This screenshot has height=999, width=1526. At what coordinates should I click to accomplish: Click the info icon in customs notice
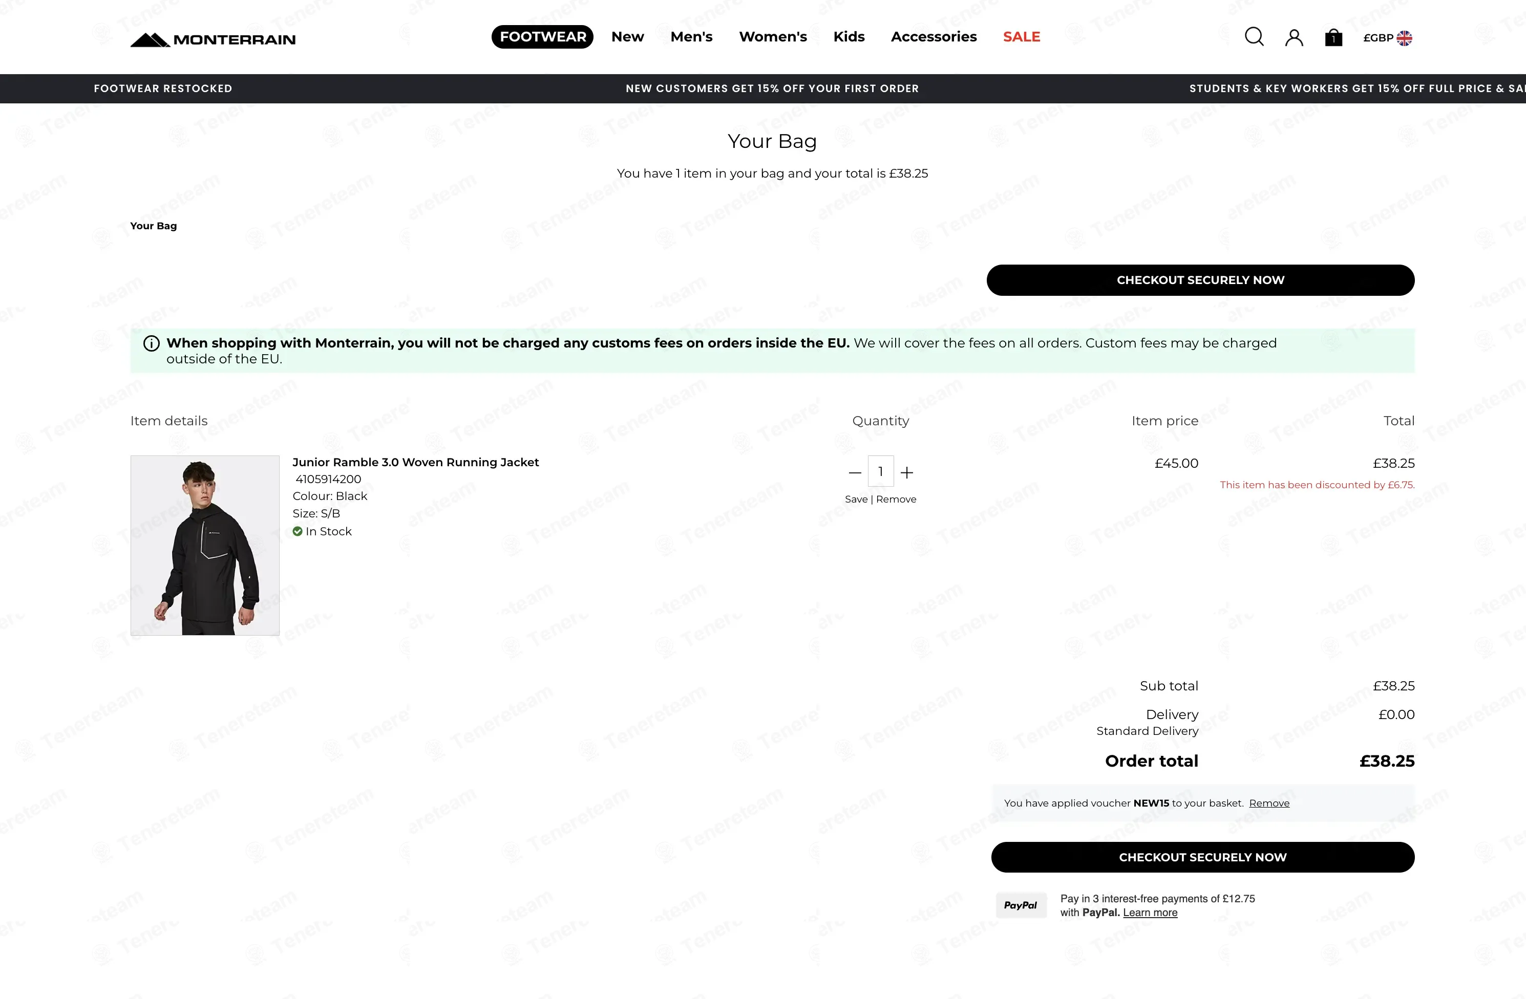[x=151, y=343]
